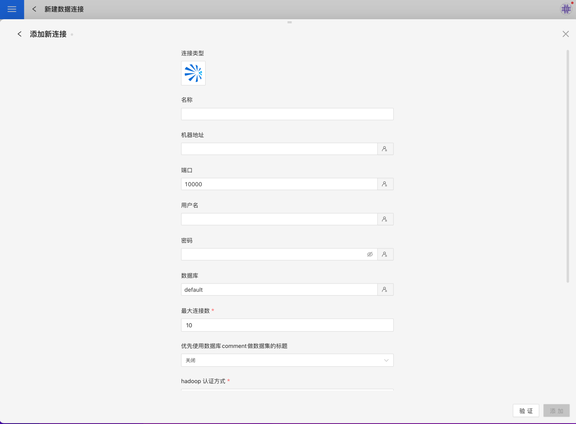
Task: Open the hamburger main menu
Action: (x=12, y=9)
